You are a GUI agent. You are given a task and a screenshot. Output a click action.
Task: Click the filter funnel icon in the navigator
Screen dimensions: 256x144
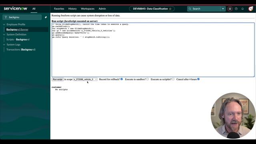click(x=6, y=17)
